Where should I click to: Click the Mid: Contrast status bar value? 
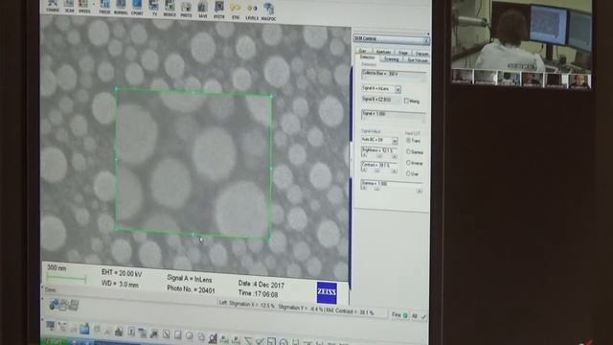pos(350,311)
